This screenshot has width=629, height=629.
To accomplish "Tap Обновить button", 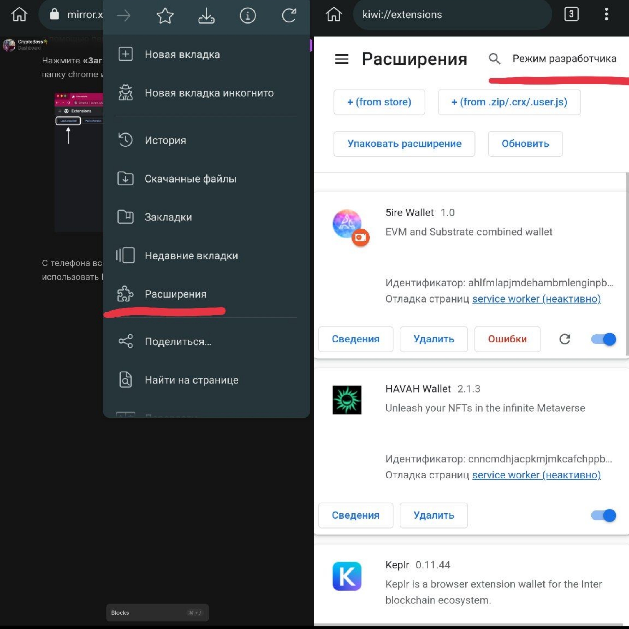I will click(525, 144).
